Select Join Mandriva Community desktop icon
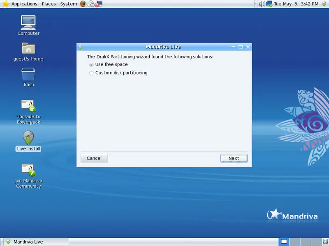The width and height of the screenshot is (329, 246). 28,176
